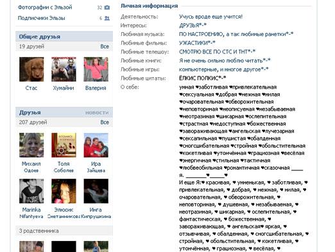Open Стас's puppy avatar thumbnail
The image size is (335, 252).
[x=31, y=69]
